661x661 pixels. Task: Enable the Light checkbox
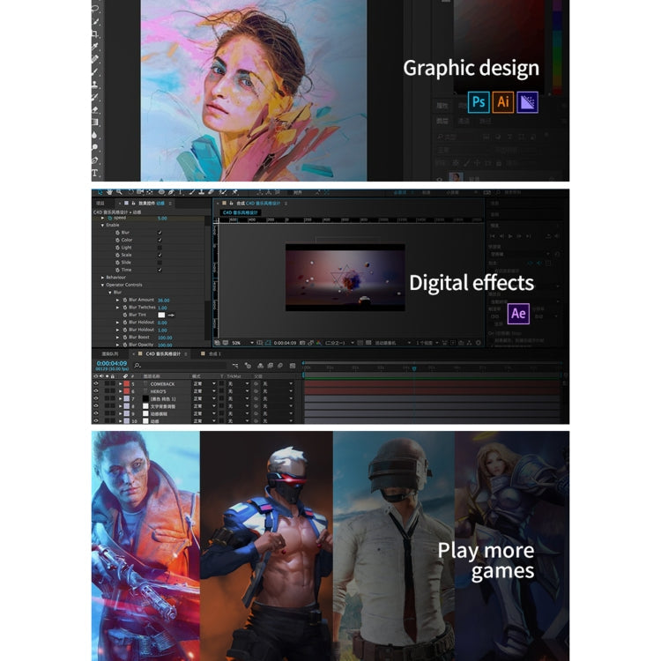160,248
